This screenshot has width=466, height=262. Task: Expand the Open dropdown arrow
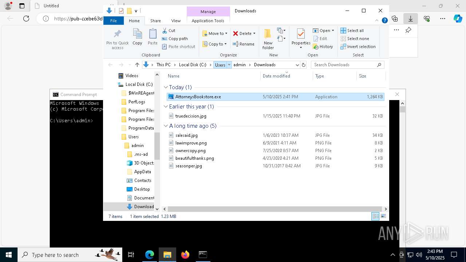pos(333,31)
